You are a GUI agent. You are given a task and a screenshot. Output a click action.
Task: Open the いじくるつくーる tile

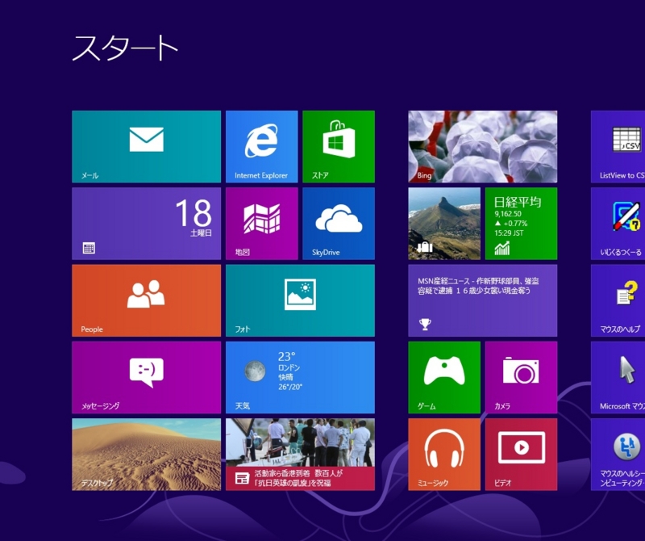(618, 224)
